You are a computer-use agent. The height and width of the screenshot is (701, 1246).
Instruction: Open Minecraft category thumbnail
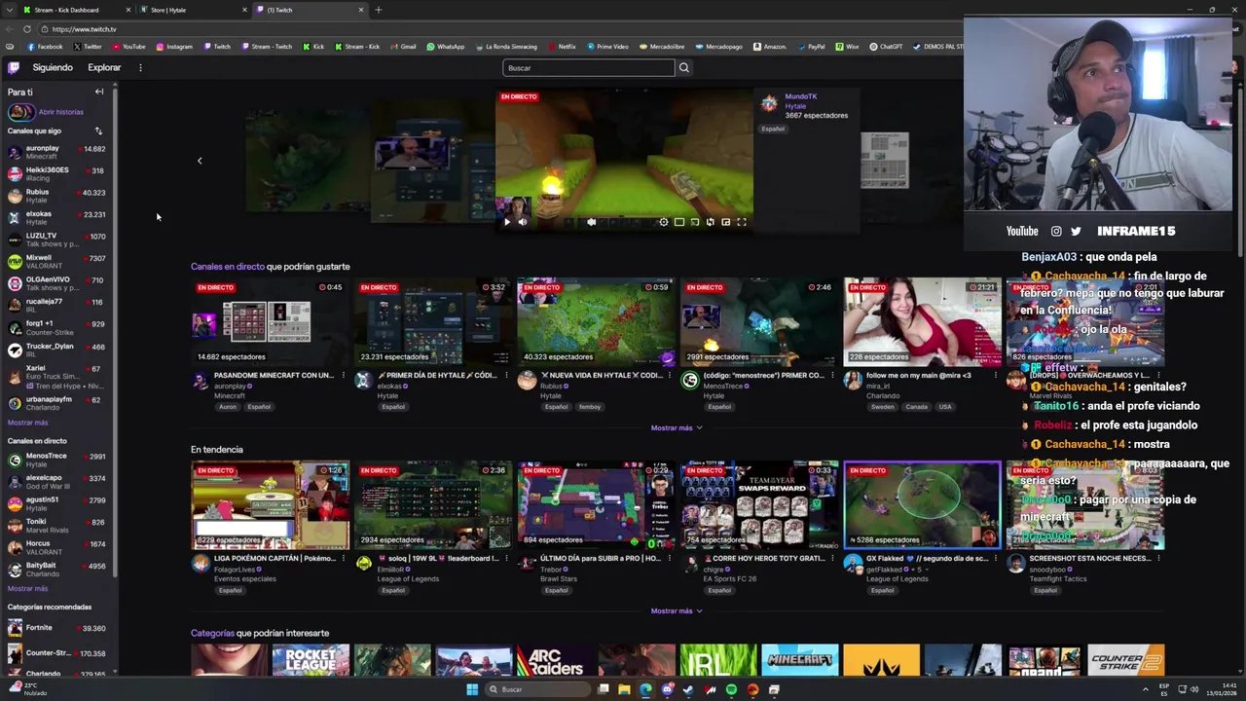click(x=799, y=660)
